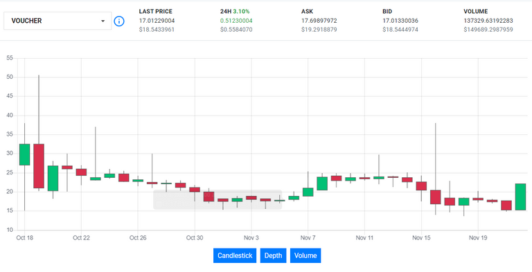Viewport: 532px width, 272px height.
Task: Click the $0.5584070 change value
Action: coord(236,30)
